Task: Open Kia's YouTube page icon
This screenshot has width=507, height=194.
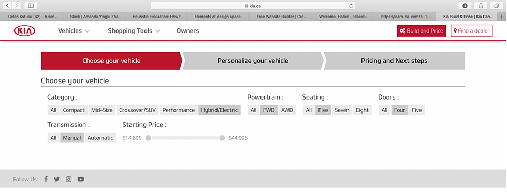Action: (x=81, y=179)
